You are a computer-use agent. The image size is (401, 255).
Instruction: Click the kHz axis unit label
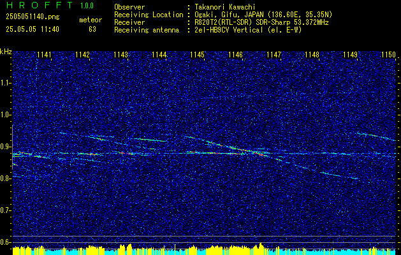coord(6,52)
